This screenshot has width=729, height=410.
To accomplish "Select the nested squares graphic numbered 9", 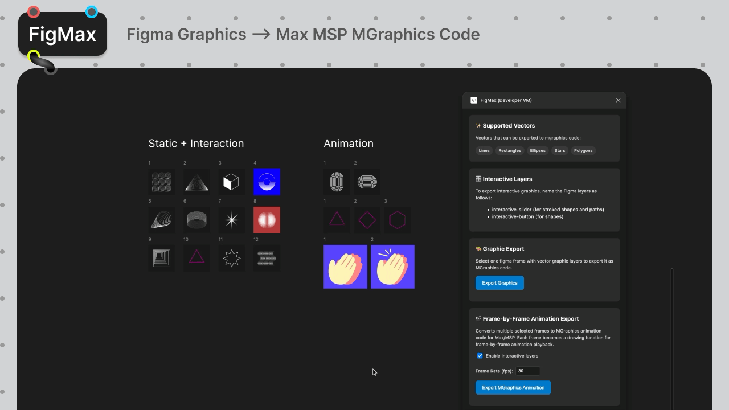I will click(162, 258).
